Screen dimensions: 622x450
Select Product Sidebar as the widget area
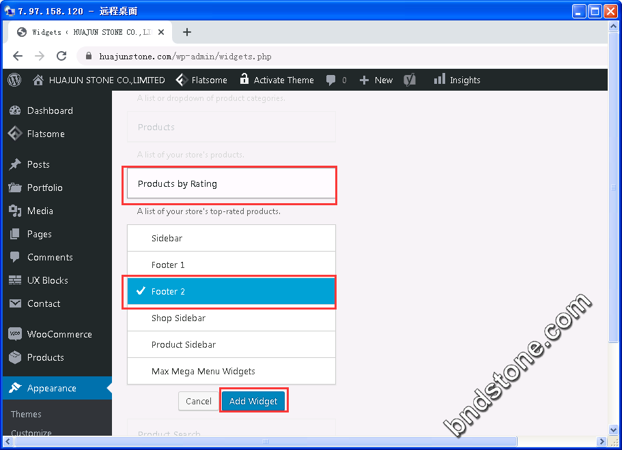coord(231,344)
